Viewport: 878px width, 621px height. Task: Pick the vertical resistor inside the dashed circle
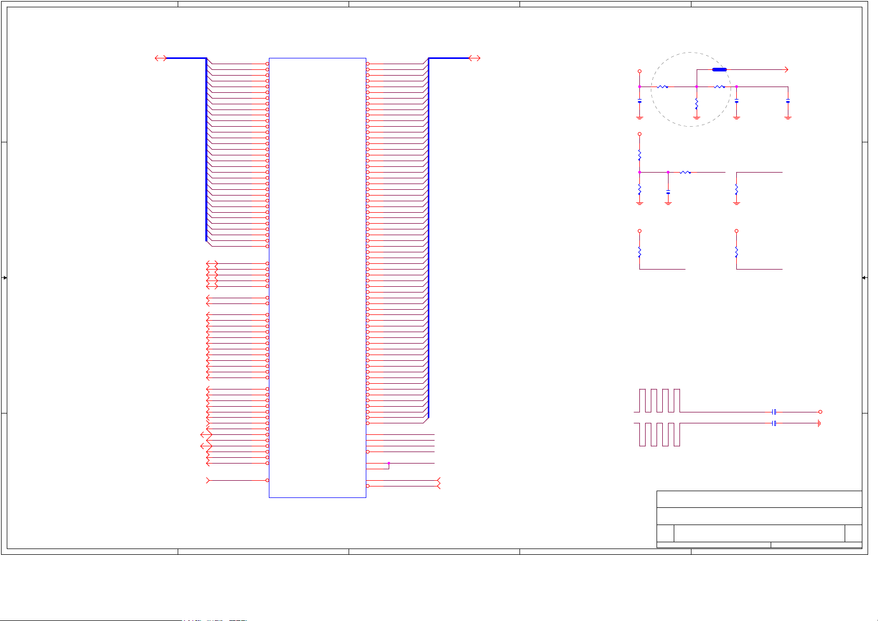tap(696, 105)
